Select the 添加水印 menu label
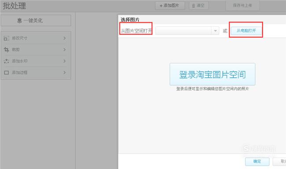286x169 pixels. pos(19,61)
